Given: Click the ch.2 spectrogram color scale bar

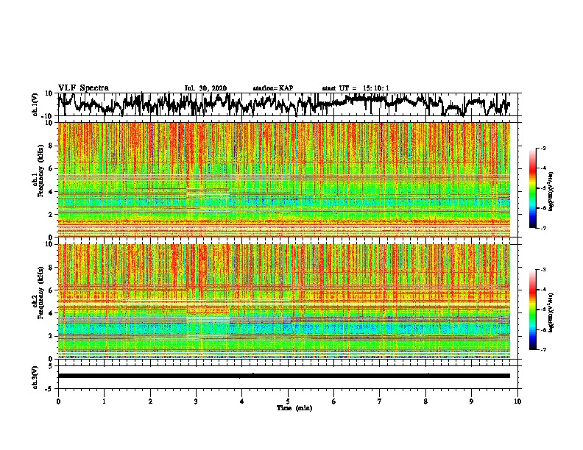Looking at the screenshot, I should click(x=533, y=310).
